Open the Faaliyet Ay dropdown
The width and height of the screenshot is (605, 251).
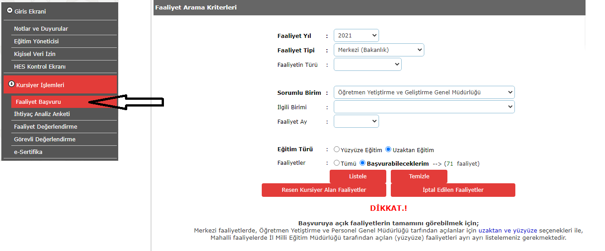click(x=356, y=121)
